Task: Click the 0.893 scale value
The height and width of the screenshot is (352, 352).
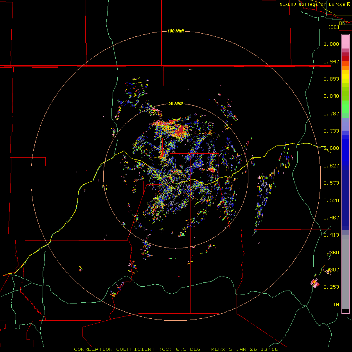Action: (x=331, y=79)
